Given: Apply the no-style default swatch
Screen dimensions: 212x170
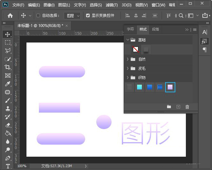Looking at the screenshot, I should [x=135, y=49].
